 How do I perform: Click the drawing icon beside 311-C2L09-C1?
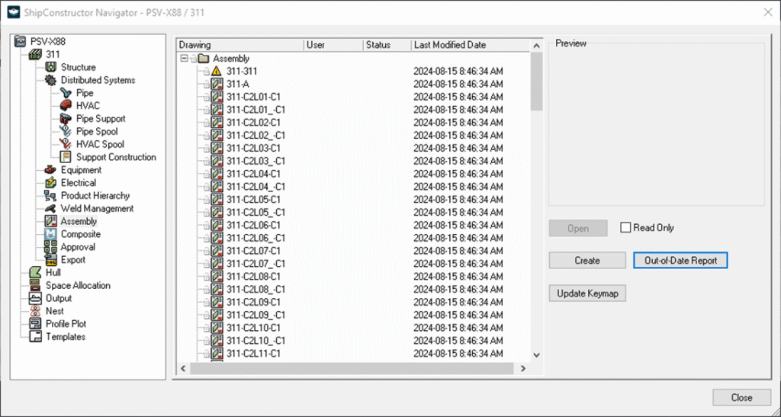pyautogui.click(x=216, y=302)
